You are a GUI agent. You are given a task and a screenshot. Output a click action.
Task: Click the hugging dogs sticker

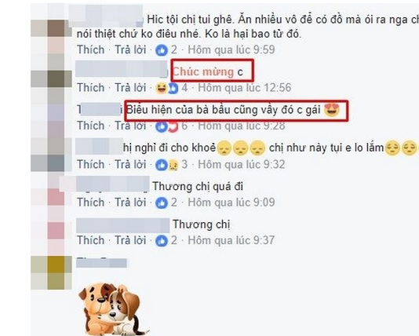coord(112,309)
